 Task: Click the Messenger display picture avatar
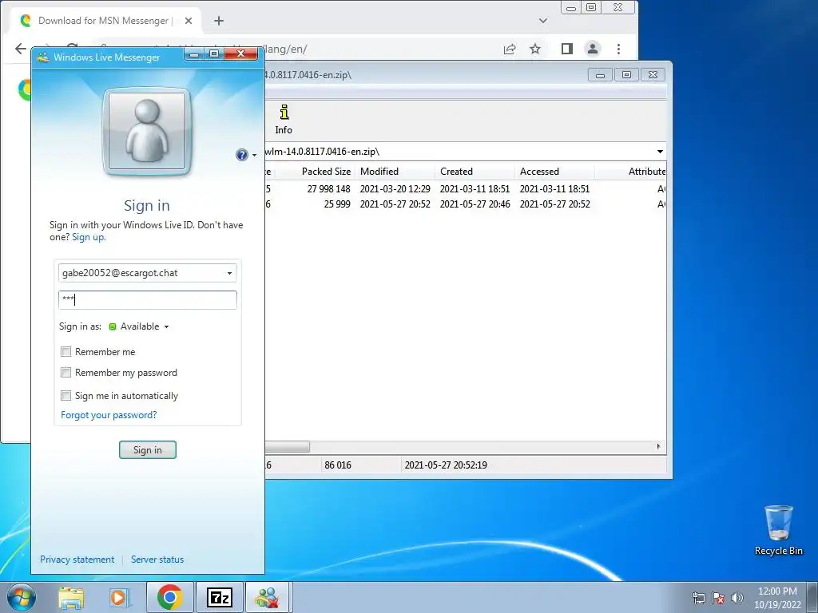point(147,131)
